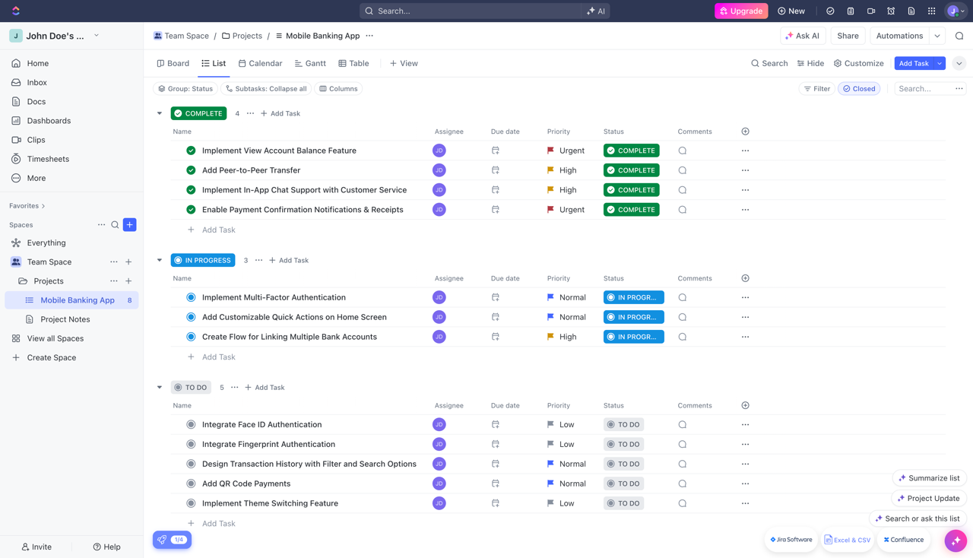Click the Upgrade button
The width and height of the screenshot is (973, 558).
(x=741, y=11)
